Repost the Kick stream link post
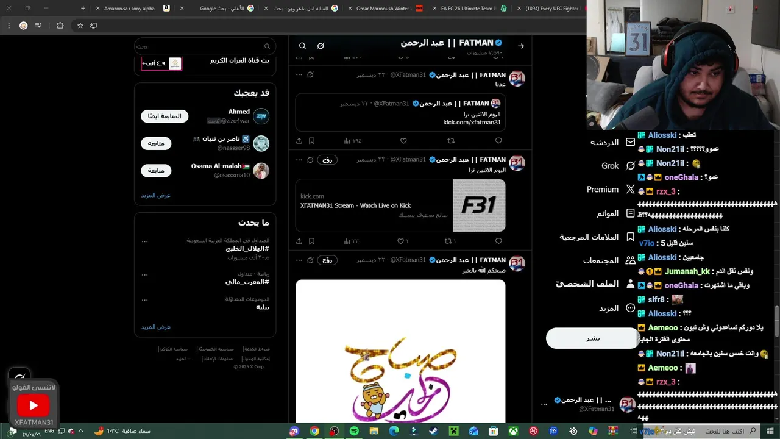 (450, 241)
